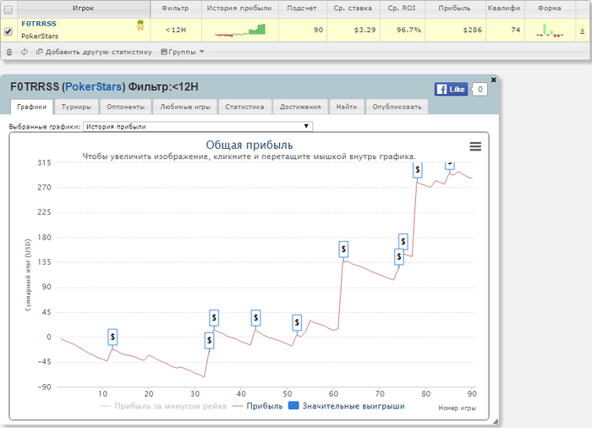
Task: Open the chart hamburger menu icon
Action: click(475, 146)
